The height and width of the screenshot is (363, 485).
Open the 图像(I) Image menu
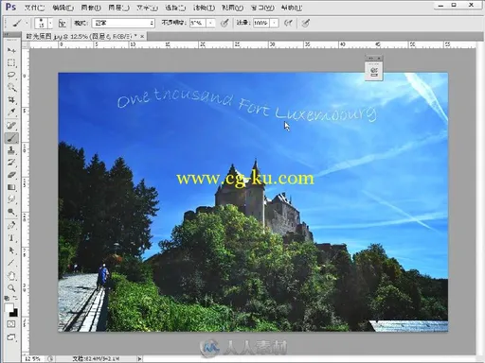91,8
